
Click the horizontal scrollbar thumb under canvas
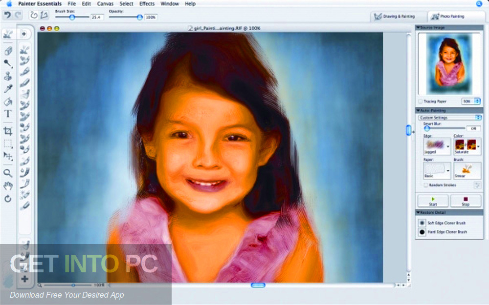[x=258, y=285]
